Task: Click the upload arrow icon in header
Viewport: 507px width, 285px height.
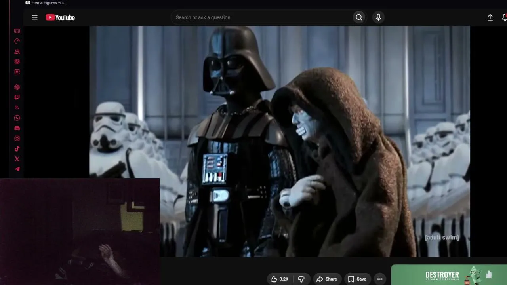Action: click(x=490, y=17)
